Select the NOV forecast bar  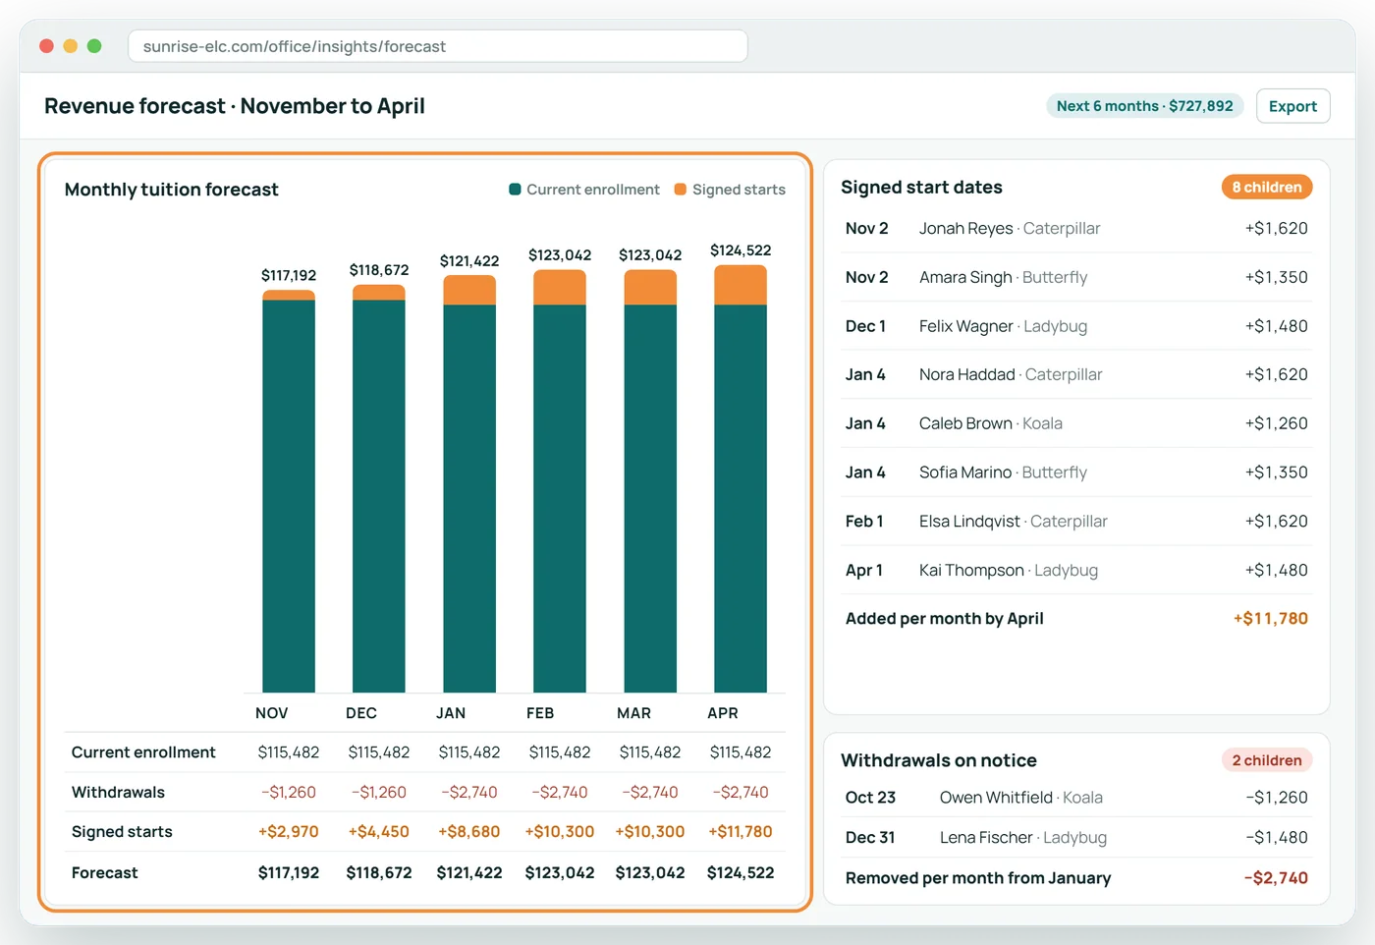[x=289, y=491]
